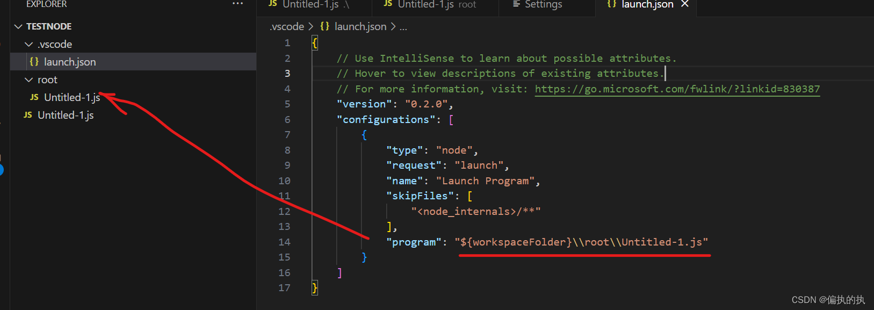Click the "request" key
874x310 pixels.
pos(414,165)
